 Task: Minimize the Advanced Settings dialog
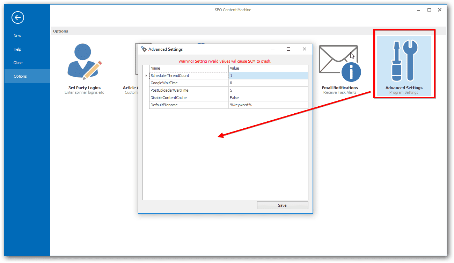tap(272, 49)
